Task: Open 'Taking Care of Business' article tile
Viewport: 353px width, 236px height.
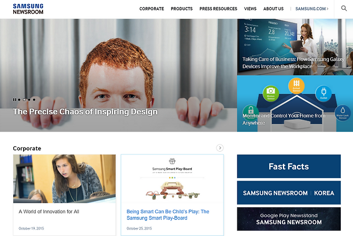Action: [295, 47]
